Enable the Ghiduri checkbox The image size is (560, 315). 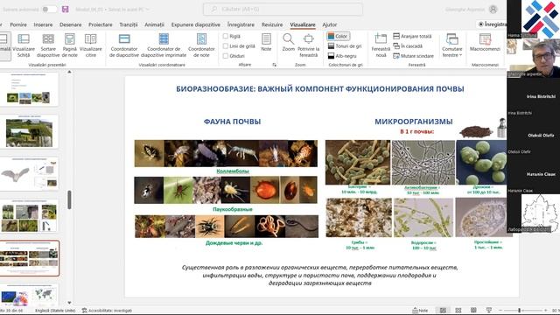click(226, 56)
